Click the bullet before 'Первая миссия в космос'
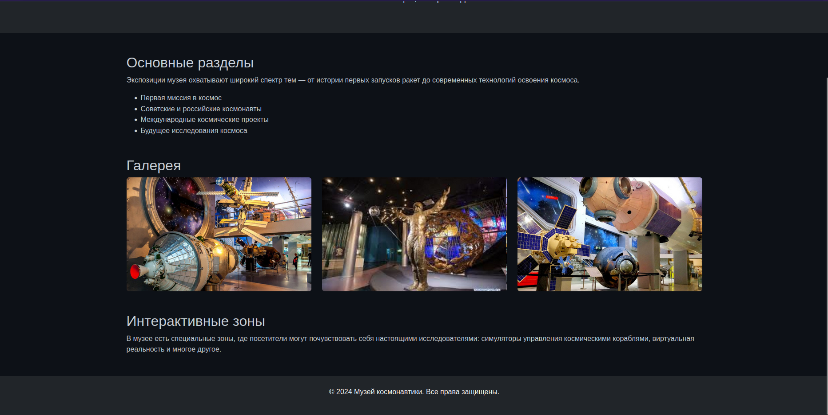The width and height of the screenshot is (828, 415). (136, 98)
